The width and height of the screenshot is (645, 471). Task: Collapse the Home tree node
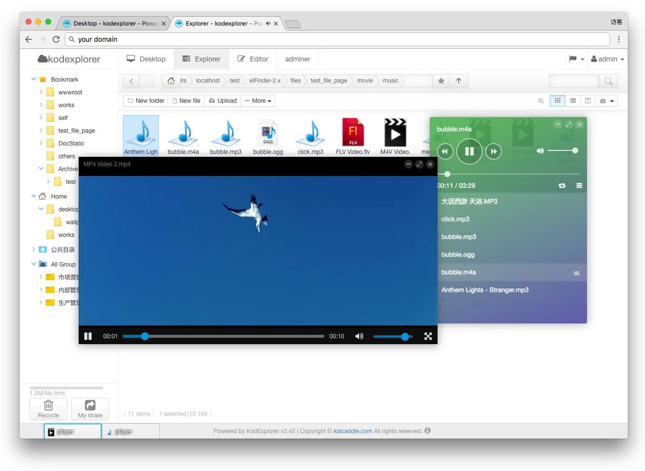34,196
